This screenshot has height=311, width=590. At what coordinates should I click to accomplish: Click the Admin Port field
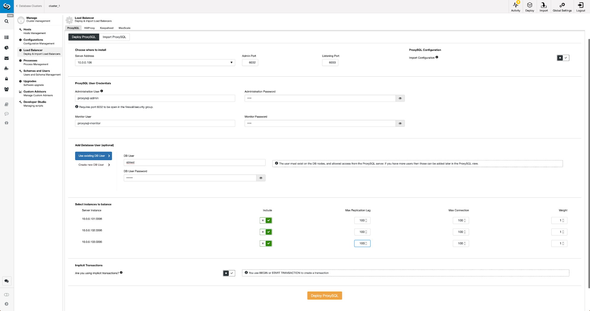tap(250, 62)
